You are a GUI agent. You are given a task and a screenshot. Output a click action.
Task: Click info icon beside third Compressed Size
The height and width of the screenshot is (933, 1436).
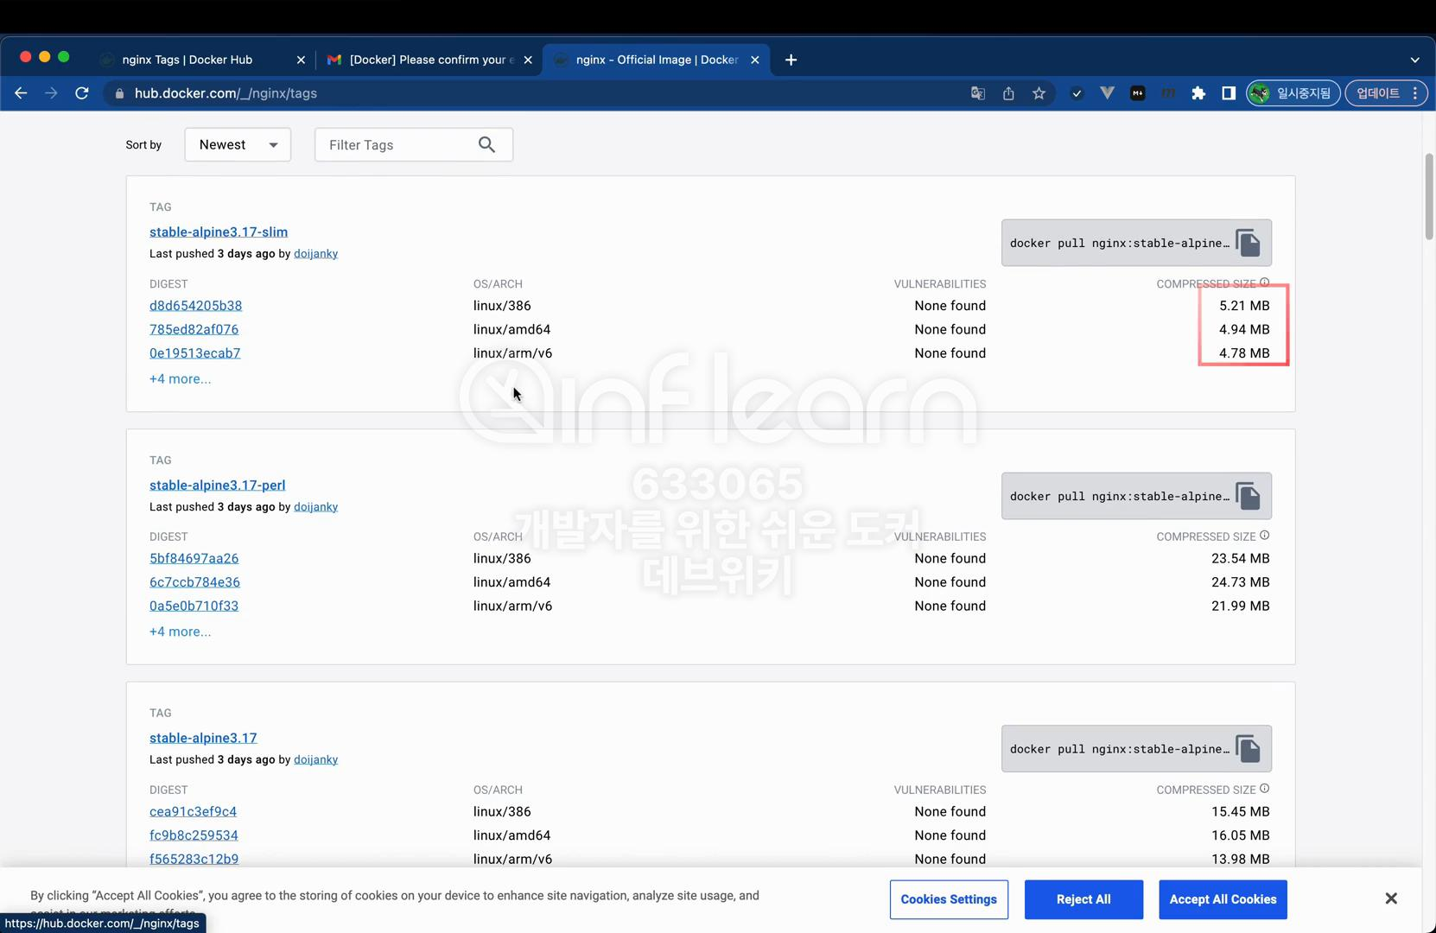(x=1265, y=789)
